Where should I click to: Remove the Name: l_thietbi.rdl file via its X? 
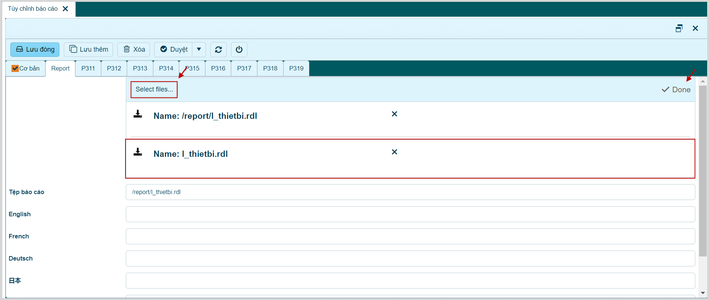click(395, 152)
